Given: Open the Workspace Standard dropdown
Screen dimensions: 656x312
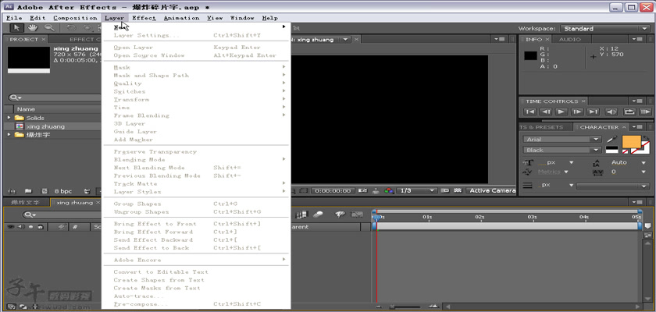Looking at the screenshot, I should [x=604, y=28].
